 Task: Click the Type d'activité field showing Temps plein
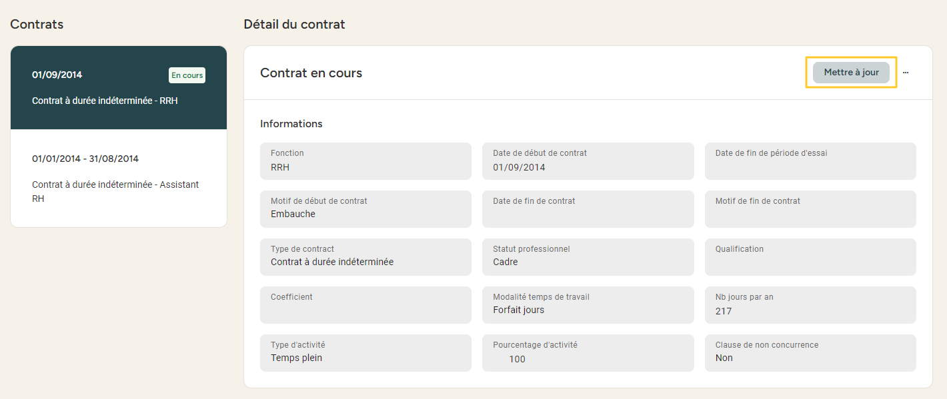coord(365,353)
